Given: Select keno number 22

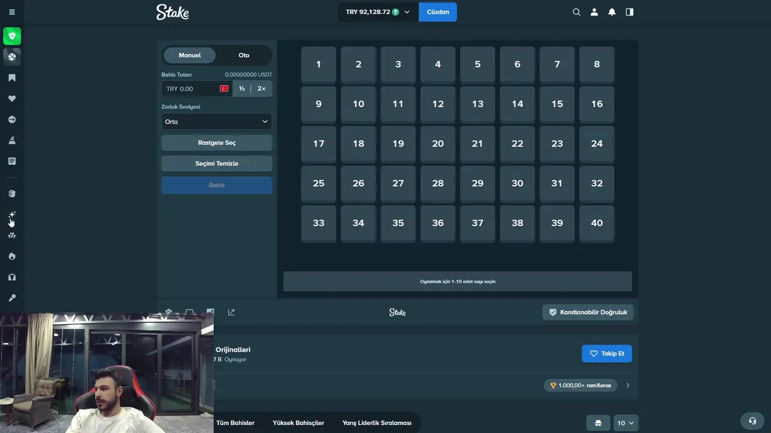Looking at the screenshot, I should point(517,144).
